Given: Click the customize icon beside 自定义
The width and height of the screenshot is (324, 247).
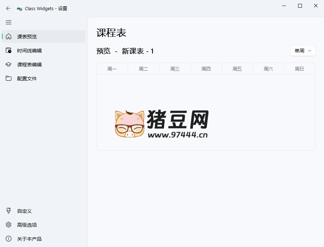Looking at the screenshot, I should (x=8, y=211).
